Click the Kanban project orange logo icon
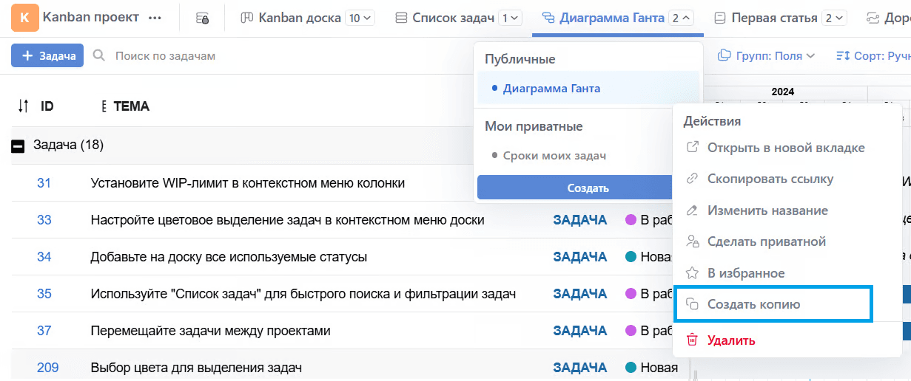911x381 pixels. pyautogui.click(x=25, y=18)
